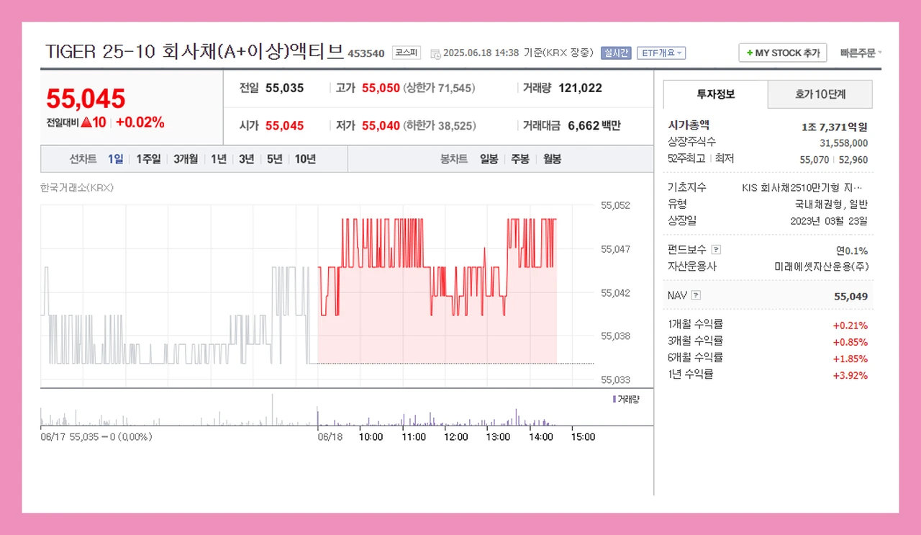Click the 상한가 71,545 text
Viewport: 921px width, 535px height.
(x=439, y=88)
